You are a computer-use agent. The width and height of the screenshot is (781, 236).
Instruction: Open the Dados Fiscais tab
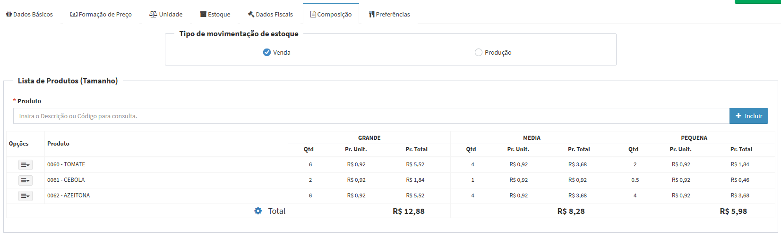point(270,14)
